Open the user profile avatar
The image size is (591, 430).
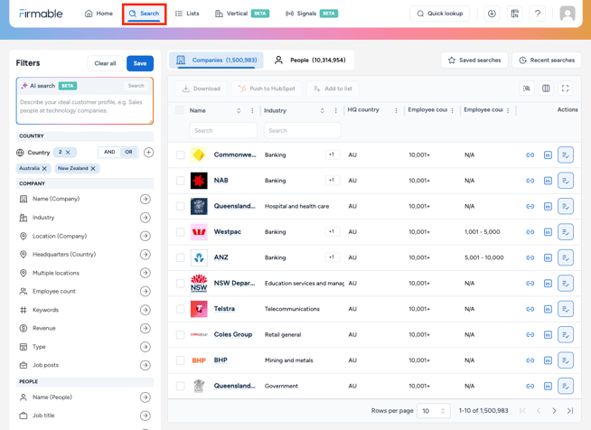point(568,14)
